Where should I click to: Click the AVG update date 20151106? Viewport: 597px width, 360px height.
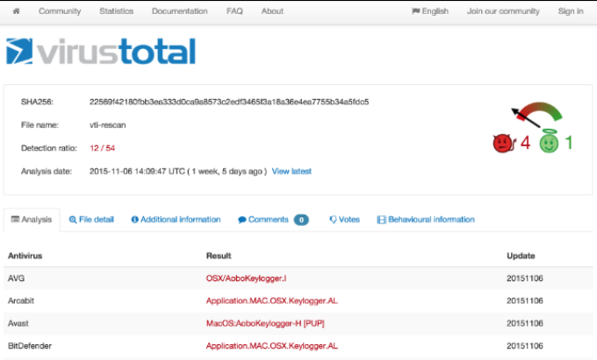[525, 279]
